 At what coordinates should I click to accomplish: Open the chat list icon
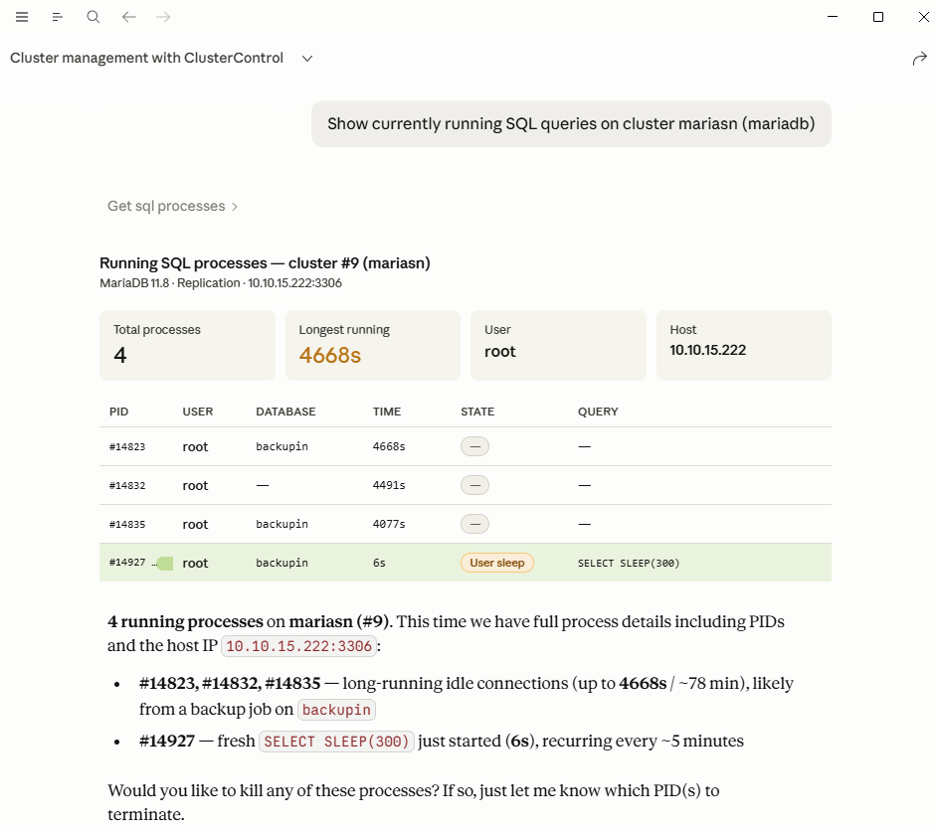(58, 17)
